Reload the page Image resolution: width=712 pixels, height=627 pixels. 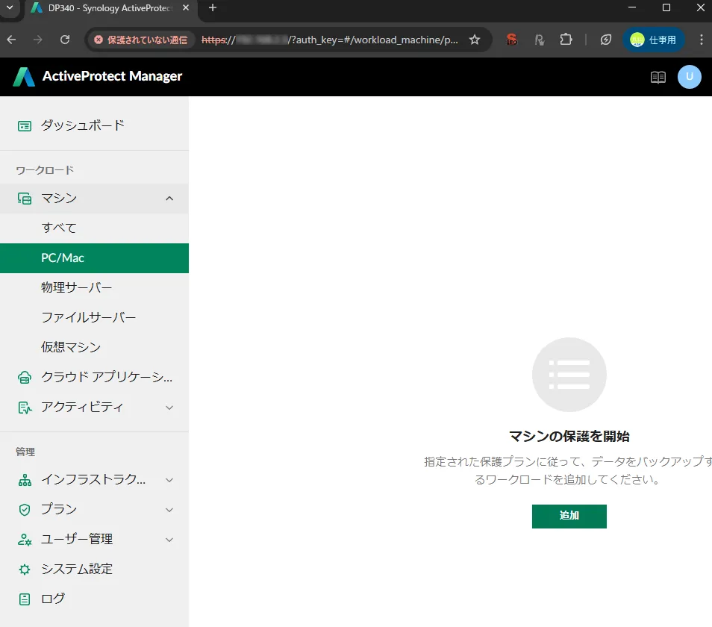(65, 40)
